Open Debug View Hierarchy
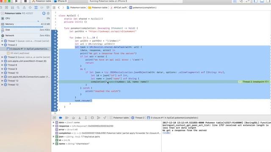The image size is (271, 152). tap(92, 118)
